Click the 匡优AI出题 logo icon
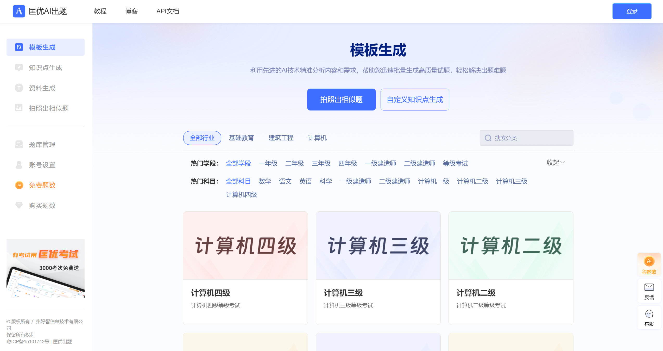This screenshot has width=663, height=351. (19, 11)
